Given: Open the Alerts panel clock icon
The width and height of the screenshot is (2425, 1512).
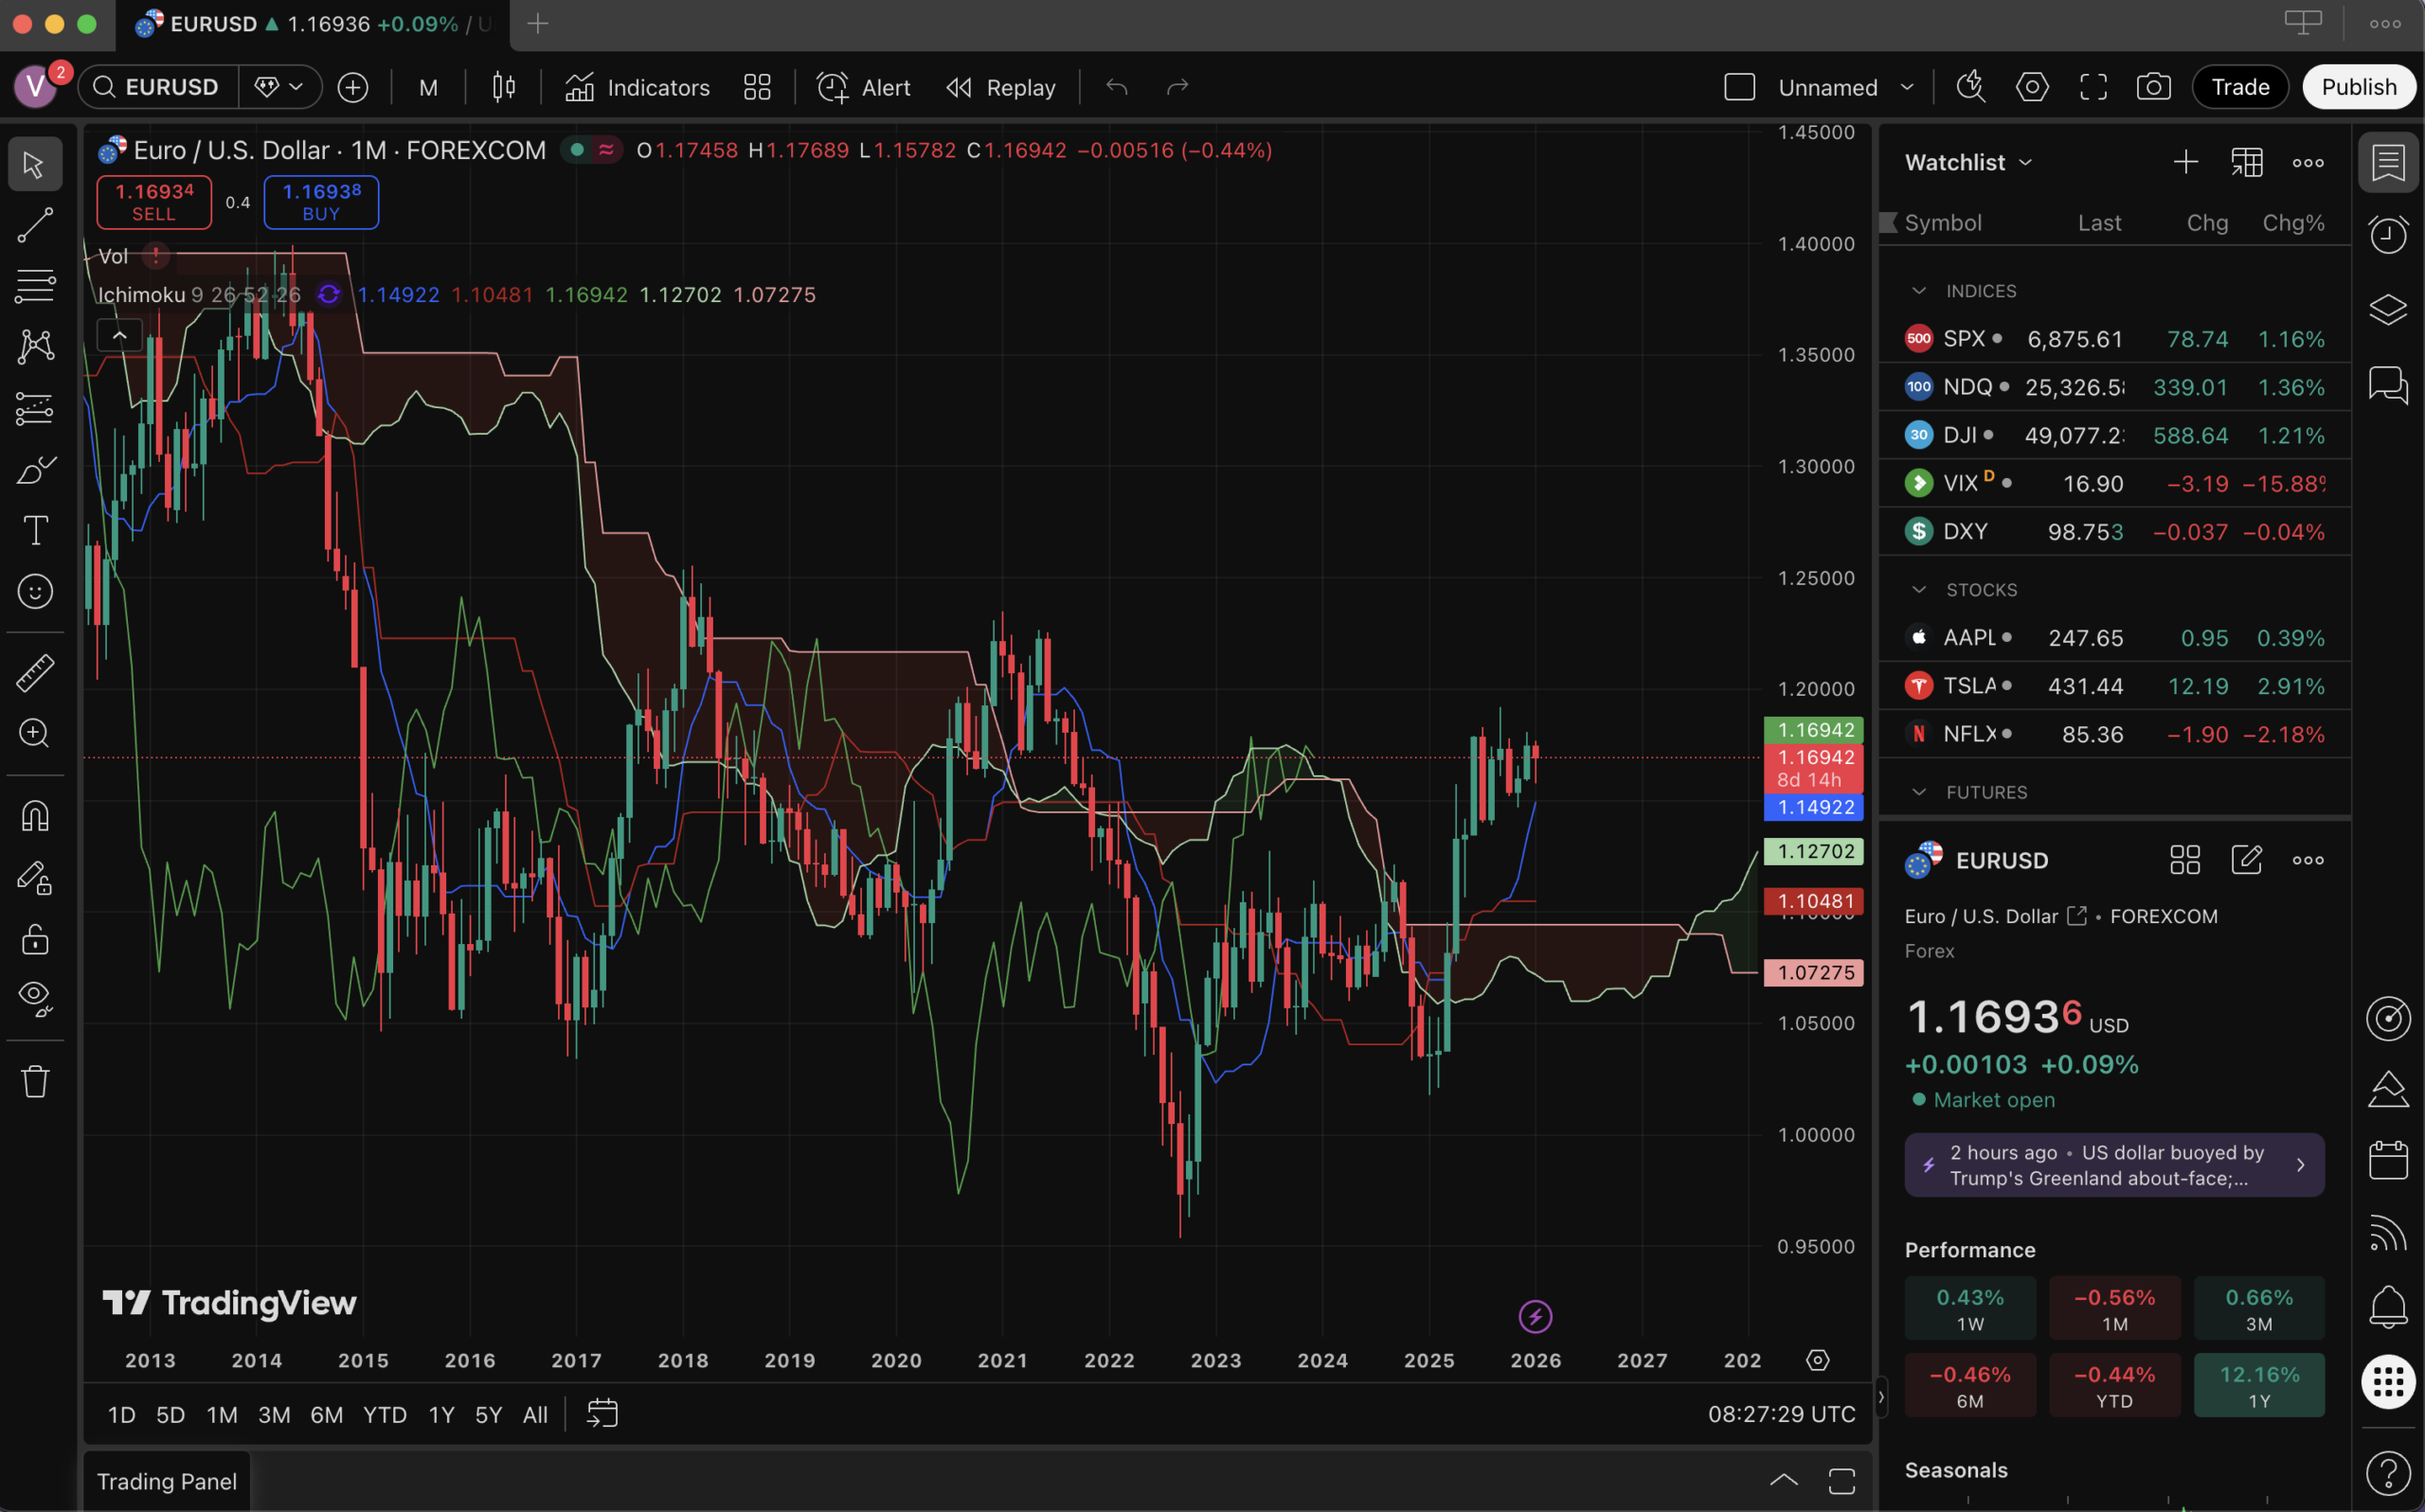Looking at the screenshot, I should click(2387, 235).
